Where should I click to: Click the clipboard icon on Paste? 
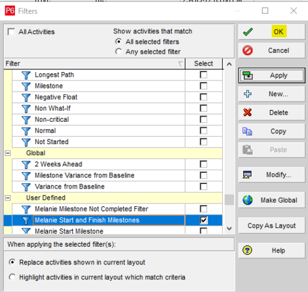tap(248, 150)
